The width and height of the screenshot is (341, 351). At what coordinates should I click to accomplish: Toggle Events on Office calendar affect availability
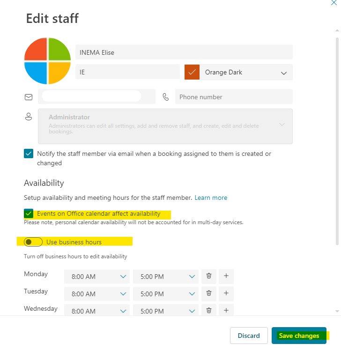(x=29, y=213)
